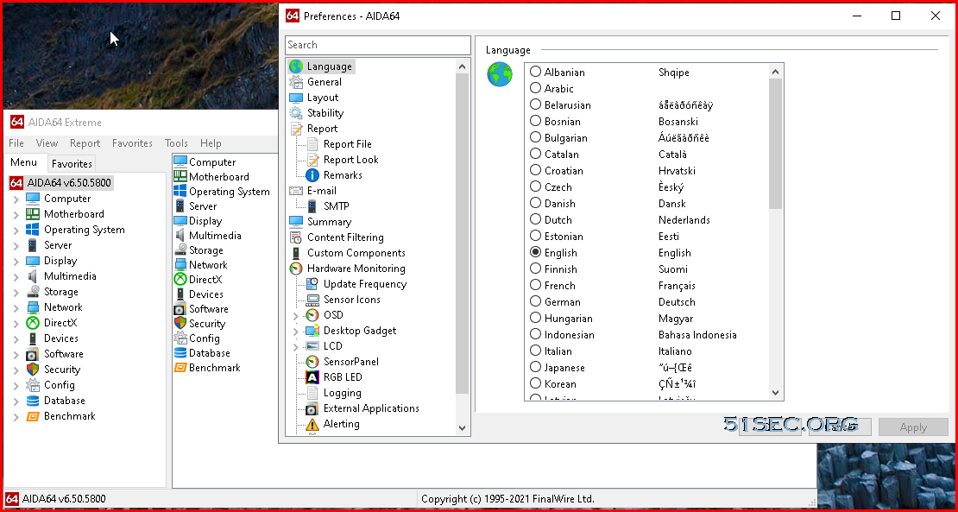This screenshot has height=512, width=958.
Task: Click the Sensor Icons entry icon
Action: pyautogui.click(x=312, y=300)
